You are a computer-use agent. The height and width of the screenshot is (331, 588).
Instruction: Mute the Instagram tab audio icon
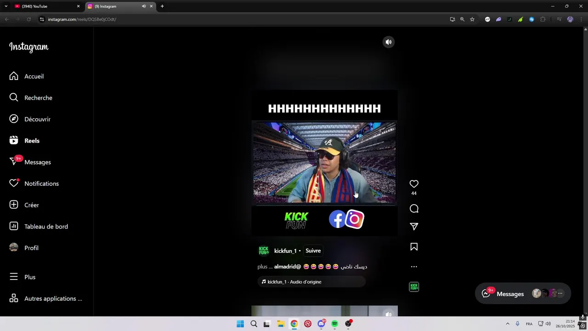[x=144, y=6]
